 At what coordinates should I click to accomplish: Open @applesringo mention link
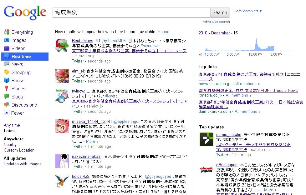[x=126, y=122]
